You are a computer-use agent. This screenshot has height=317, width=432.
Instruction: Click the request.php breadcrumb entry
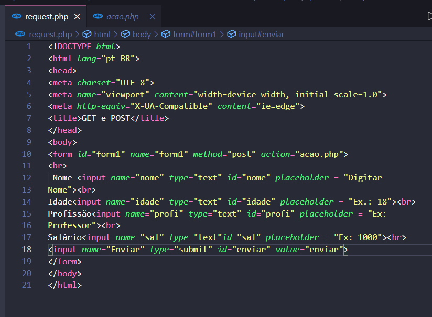coord(50,33)
